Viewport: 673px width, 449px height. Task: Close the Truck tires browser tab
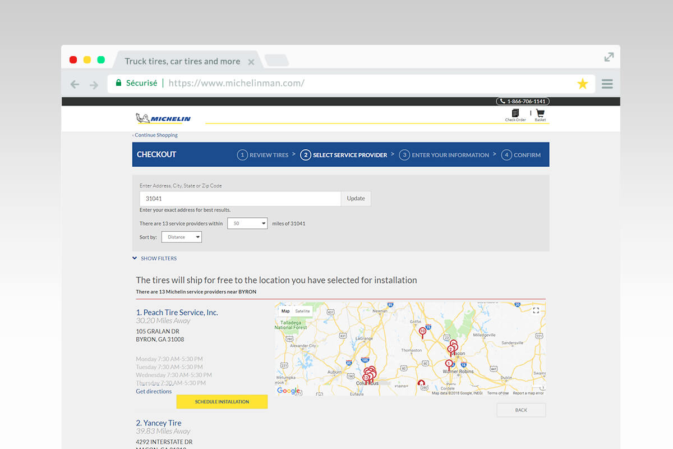tap(251, 62)
